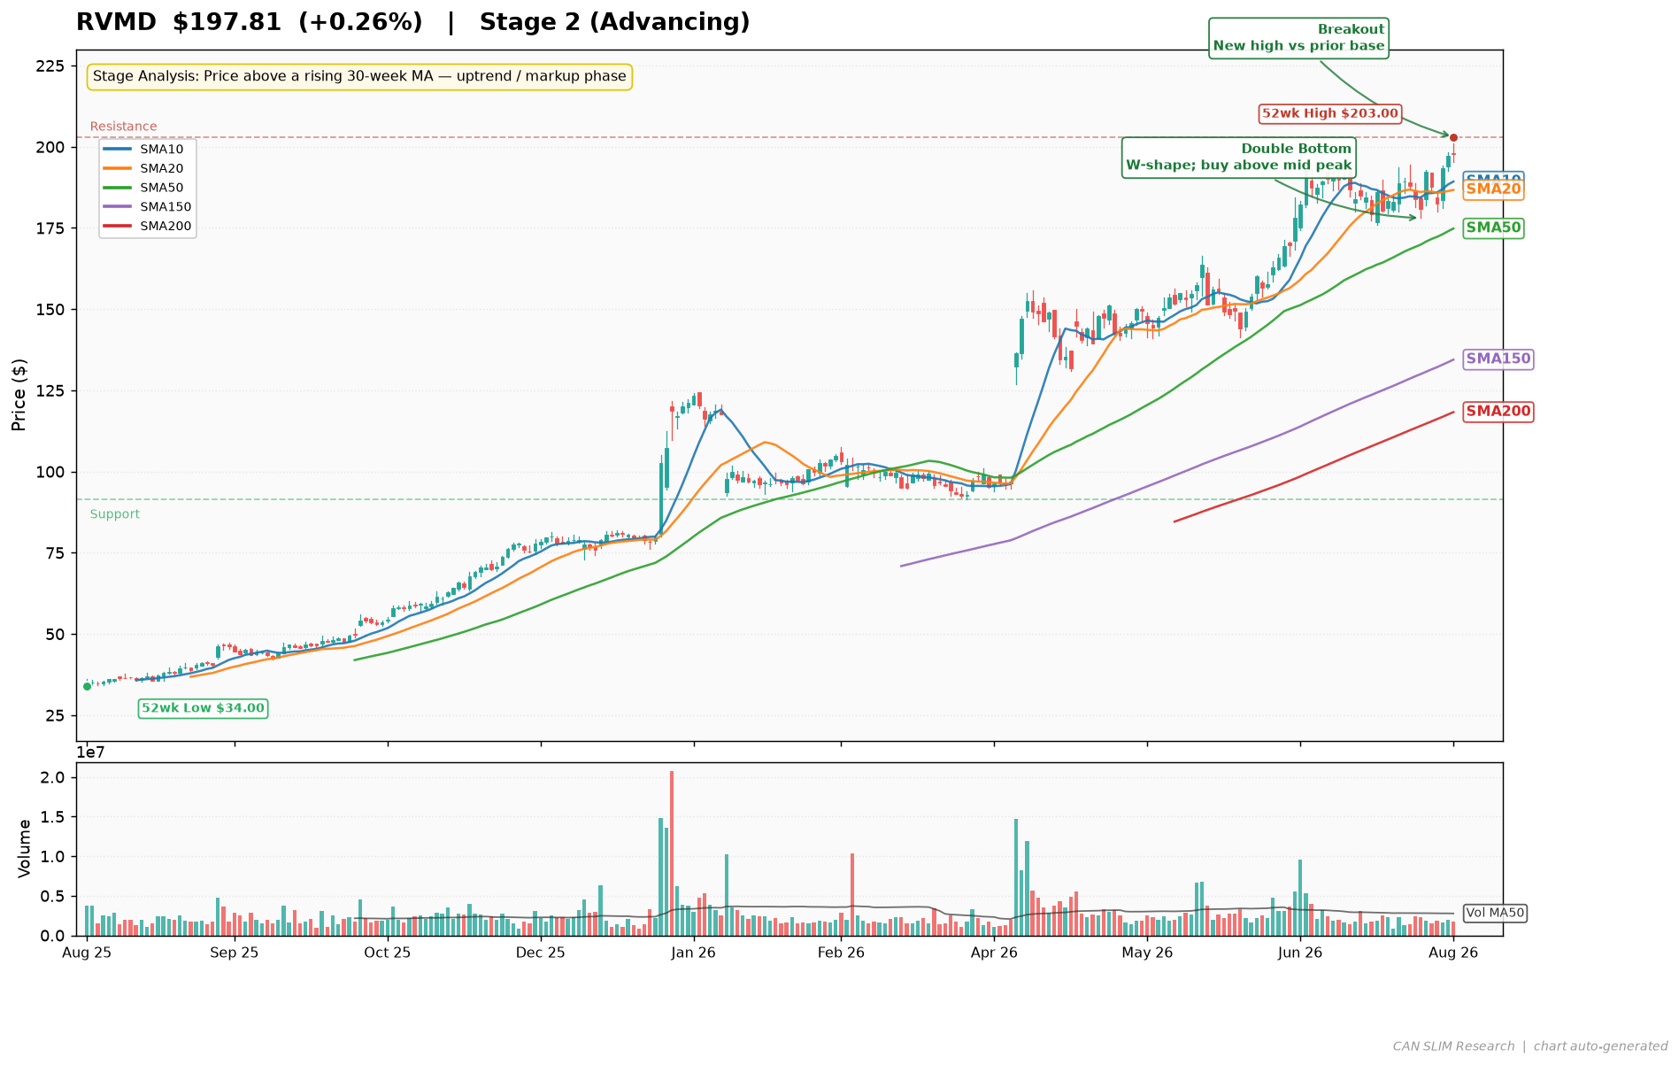The width and height of the screenshot is (1679, 1065).
Task: Click the green 52-week low marker dot
Action: tap(87, 686)
